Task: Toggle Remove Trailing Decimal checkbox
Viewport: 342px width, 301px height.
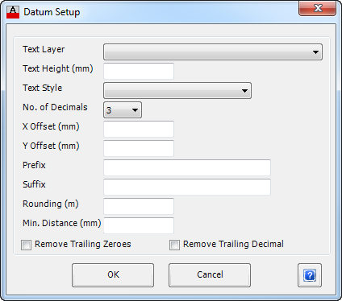Action: (x=174, y=245)
